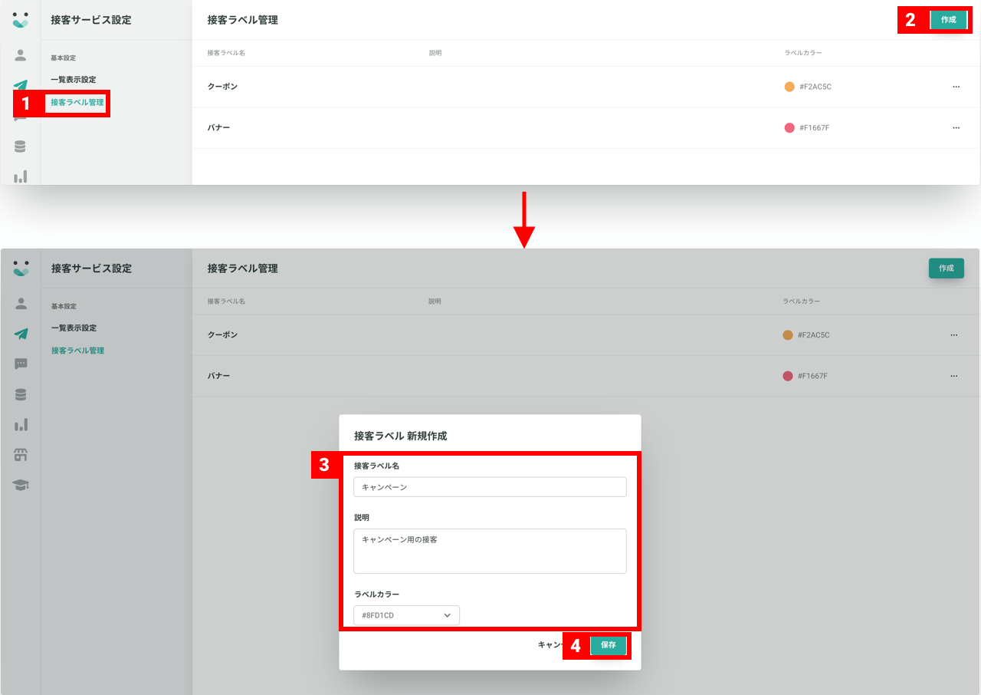Image resolution: width=981 pixels, height=695 pixels.
Task: Click 基本設定 heading in lower screenshot
Action: (x=64, y=306)
